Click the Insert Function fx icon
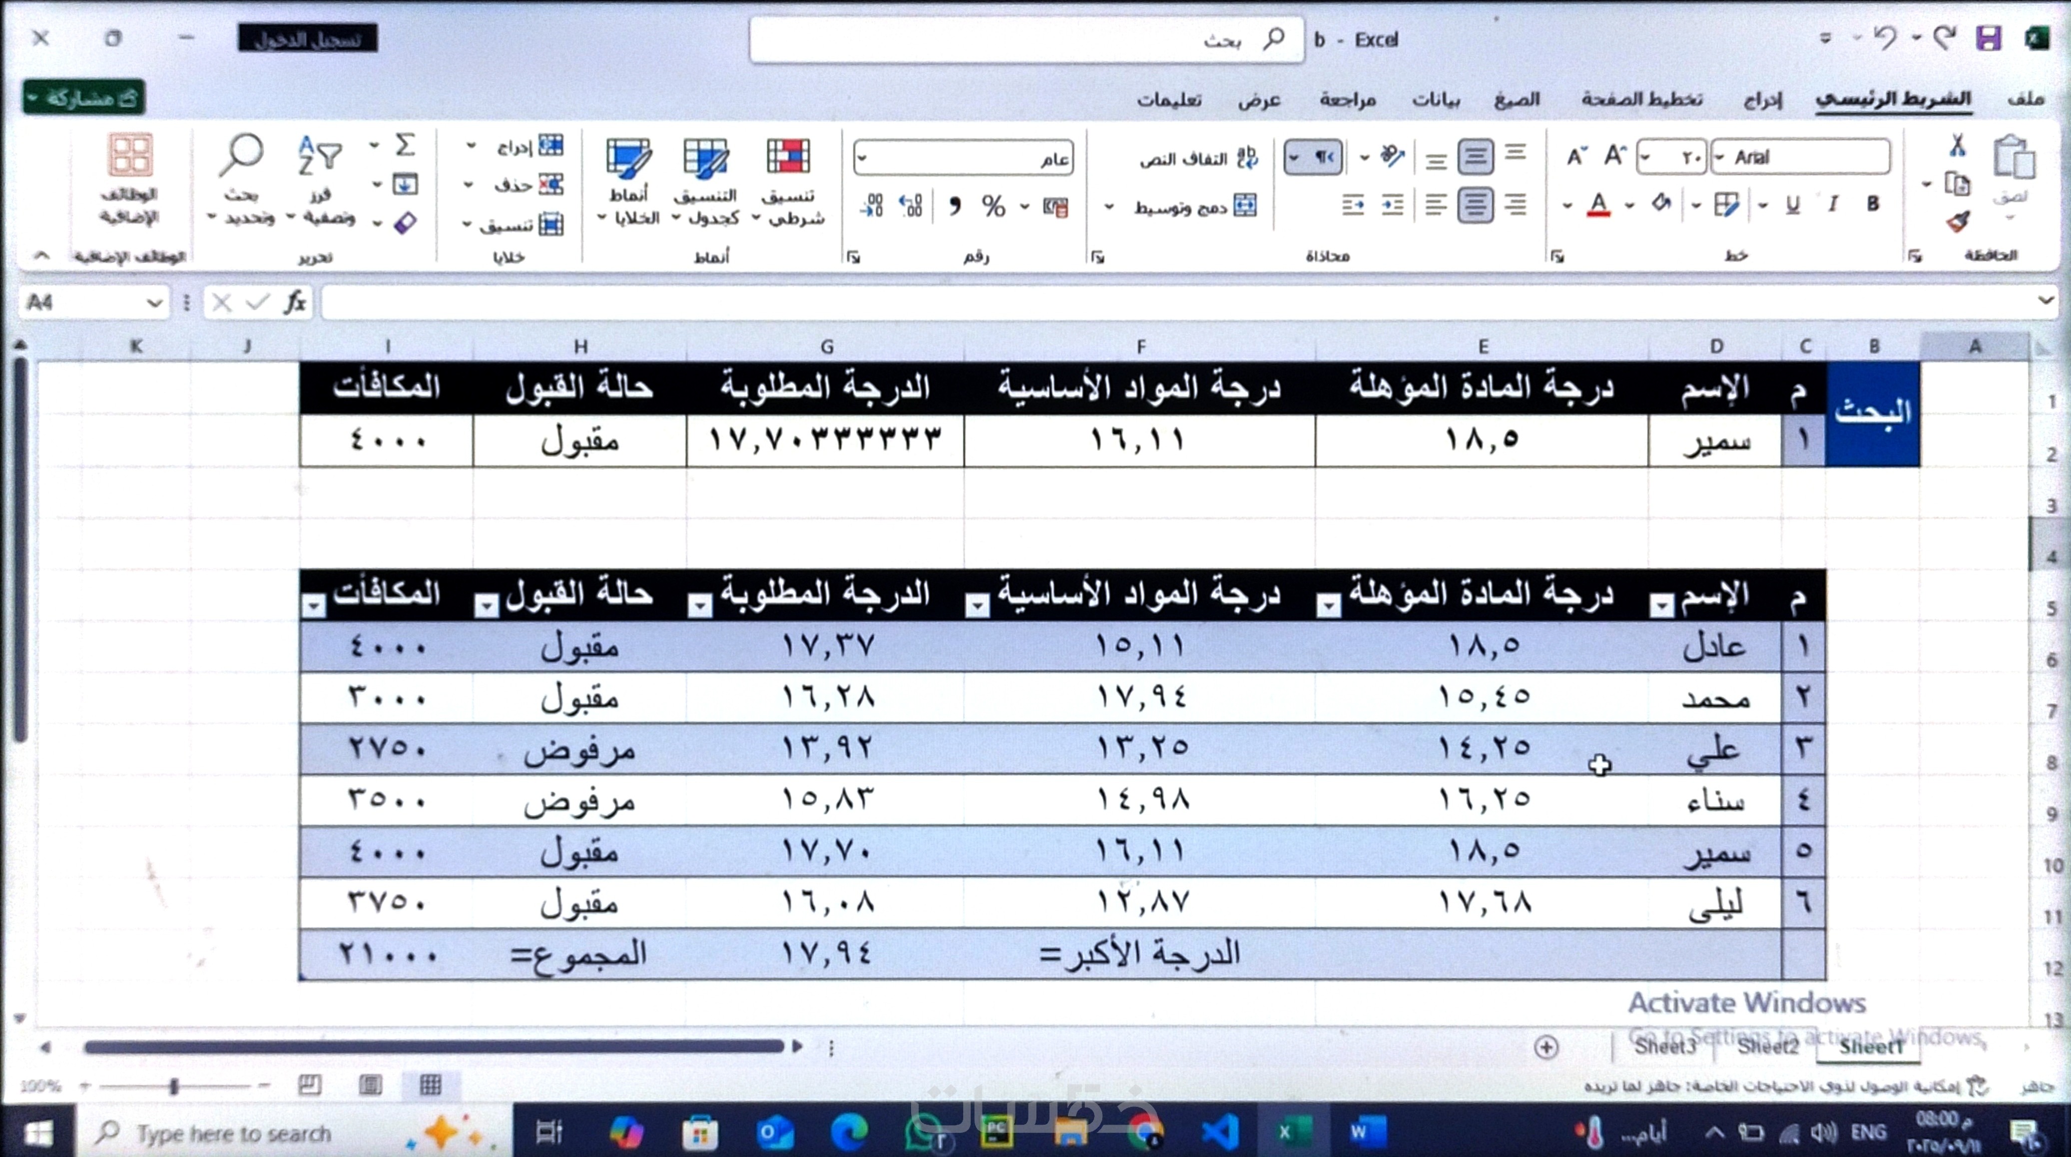The width and height of the screenshot is (2071, 1157). 295,303
